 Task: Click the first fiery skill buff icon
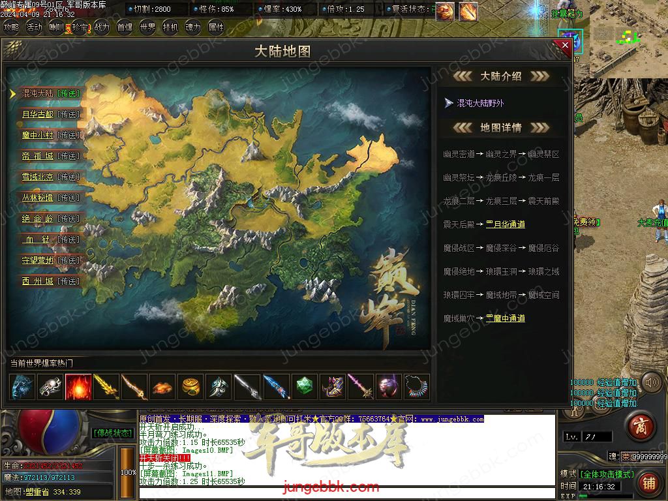(445, 11)
